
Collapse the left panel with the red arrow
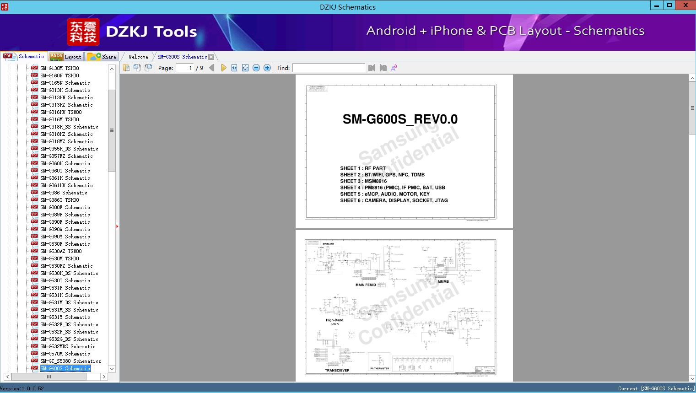tap(117, 226)
